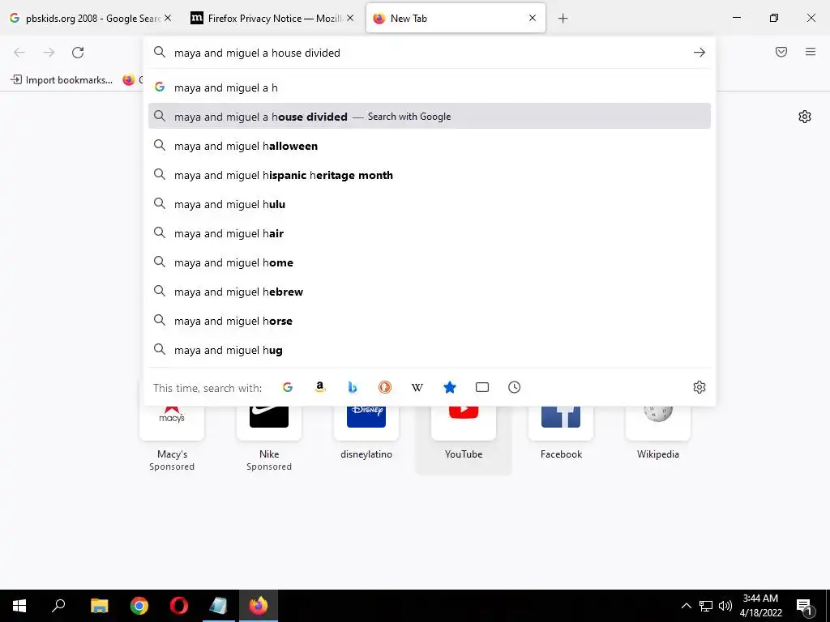Search history using the clock icon
This screenshot has width=830, height=622.
point(515,387)
